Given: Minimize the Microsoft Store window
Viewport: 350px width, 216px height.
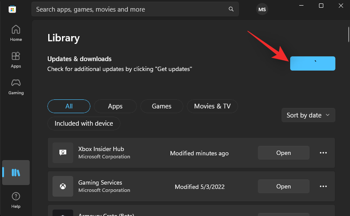Looking at the screenshot, I should point(301,6).
